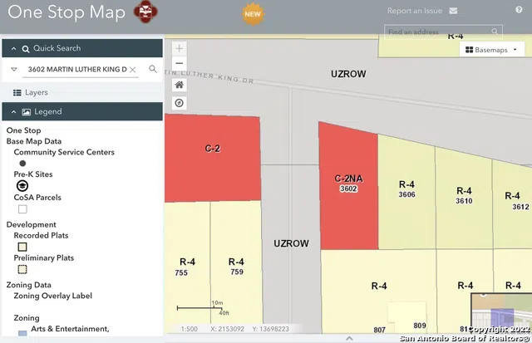The width and height of the screenshot is (532, 343).
Task: Click the Preliminary Plats legend box
Action: click(x=22, y=269)
